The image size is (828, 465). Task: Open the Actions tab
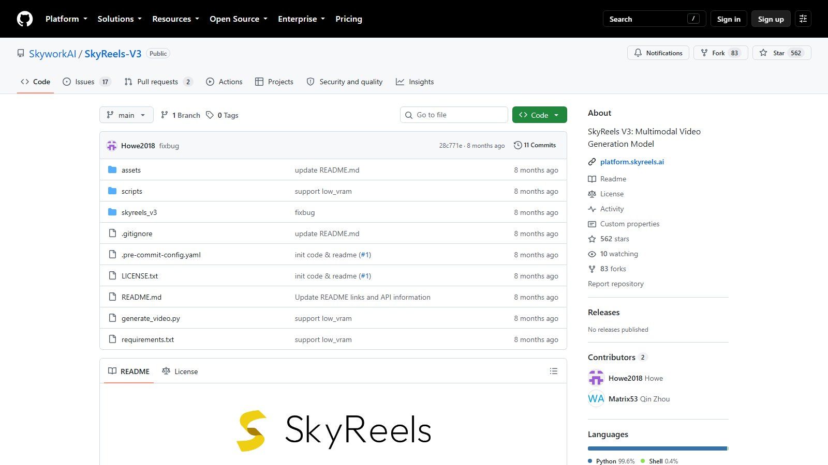224,82
